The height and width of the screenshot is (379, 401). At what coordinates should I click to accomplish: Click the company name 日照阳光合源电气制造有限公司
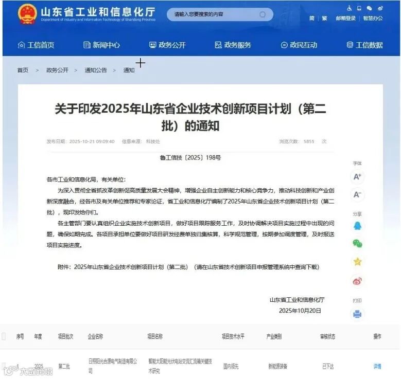(113, 366)
